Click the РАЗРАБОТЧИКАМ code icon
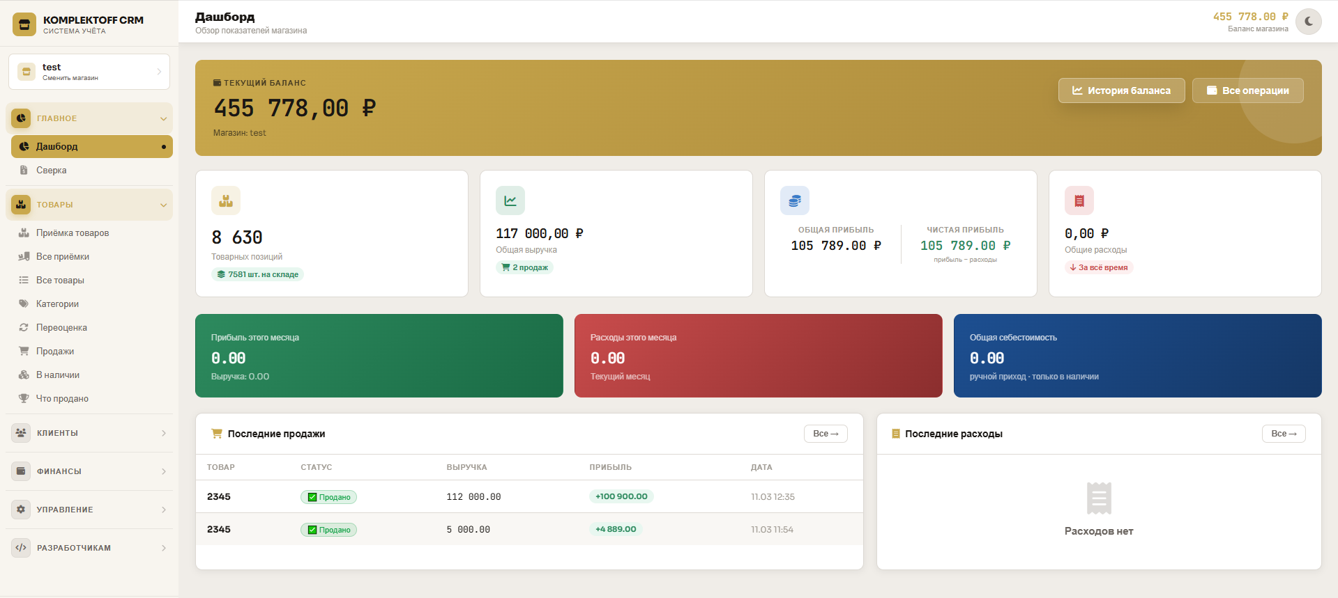This screenshot has width=1338, height=598. coord(21,548)
